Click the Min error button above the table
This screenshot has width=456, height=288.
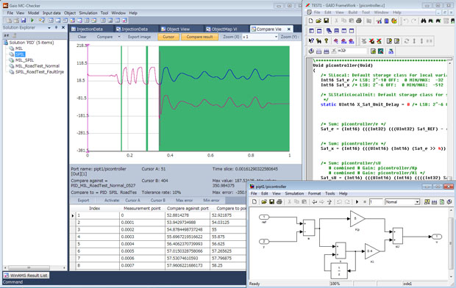click(x=211, y=201)
